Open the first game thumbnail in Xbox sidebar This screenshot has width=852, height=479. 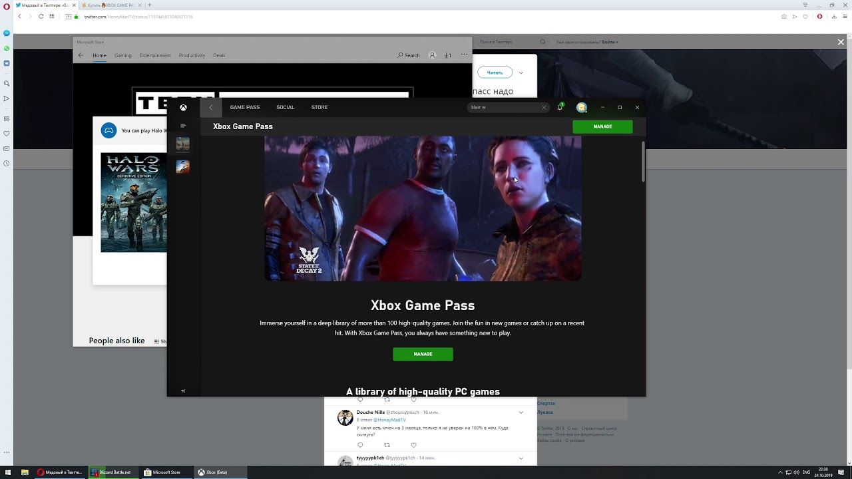[x=183, y=144]
